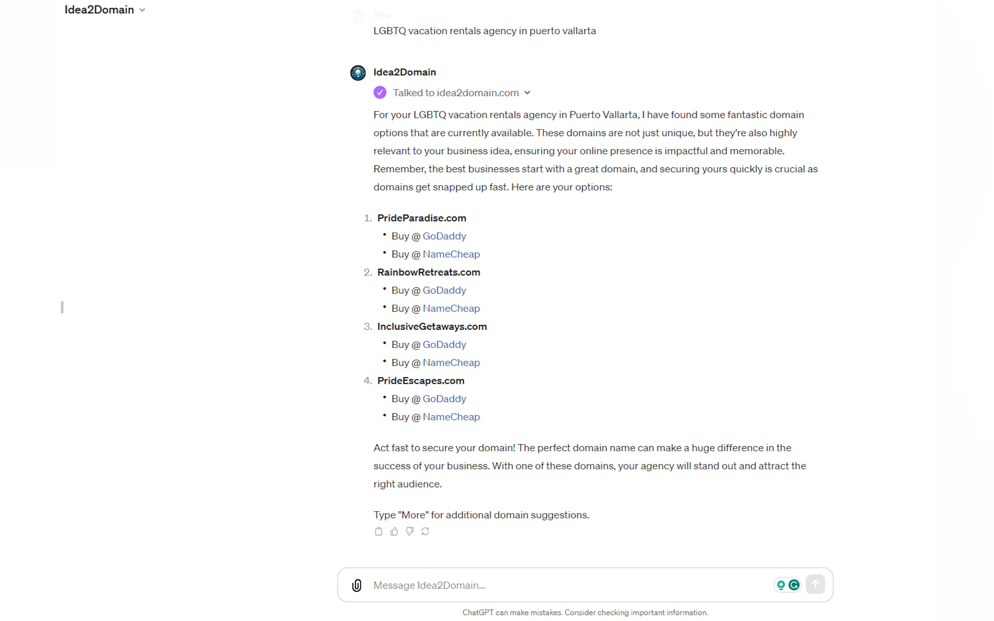
Task: Click the Grammarly icon in message box
Action: 794,585
